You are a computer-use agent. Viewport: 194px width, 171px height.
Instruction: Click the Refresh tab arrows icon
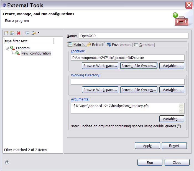coord(89,44)
